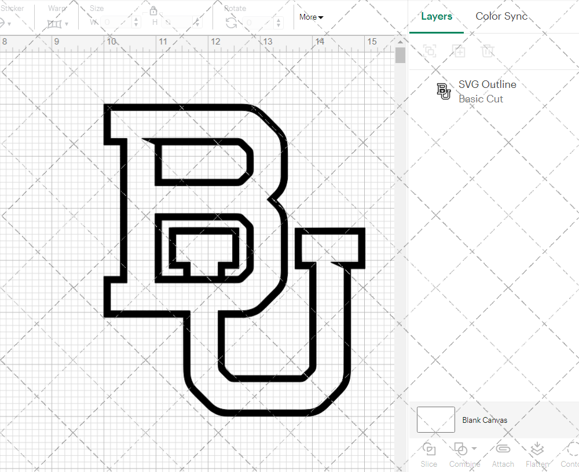Select the Layers tab
This screenshot has width=579, height=472.
tap(437, 16)
